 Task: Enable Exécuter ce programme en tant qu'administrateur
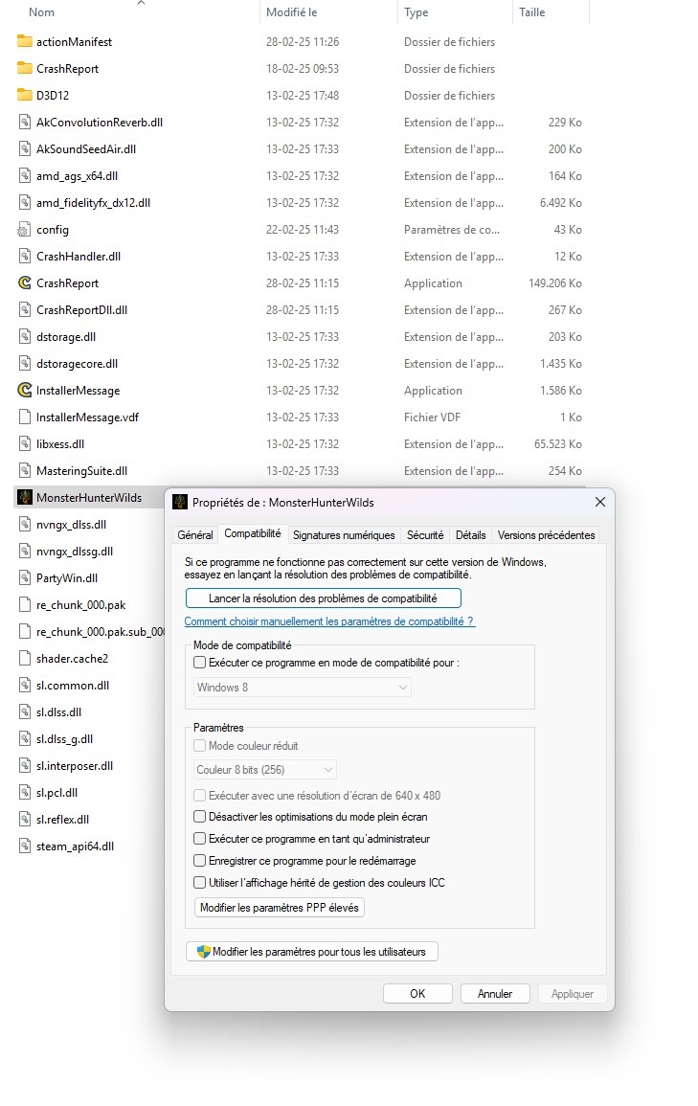(200, 839)
